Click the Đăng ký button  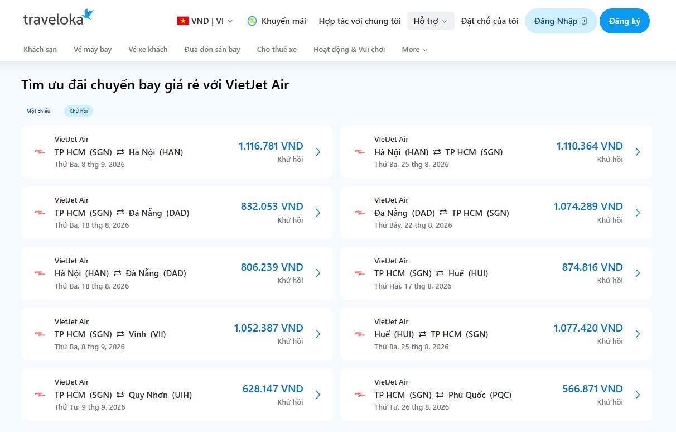(624, 21)
